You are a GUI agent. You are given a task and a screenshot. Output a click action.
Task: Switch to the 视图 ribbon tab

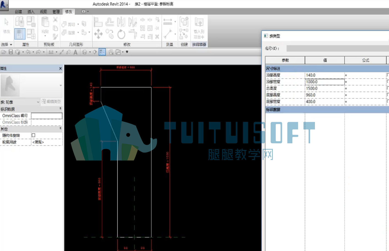[43, 12]
